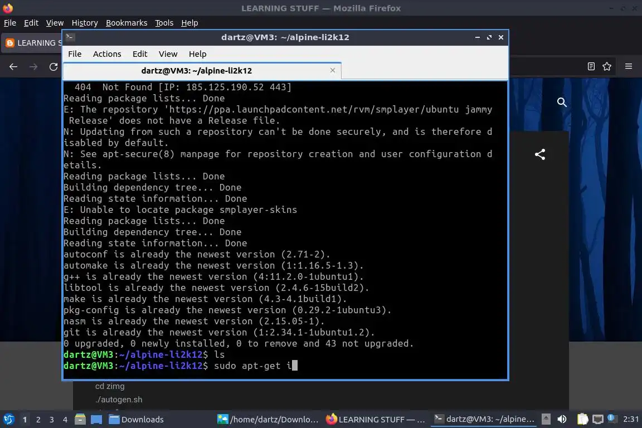Switch to LEARNING STUFF Firefox taskbar entry
Image resolution: width=642 pixels, height=428 pixels.
pos(376,420)
